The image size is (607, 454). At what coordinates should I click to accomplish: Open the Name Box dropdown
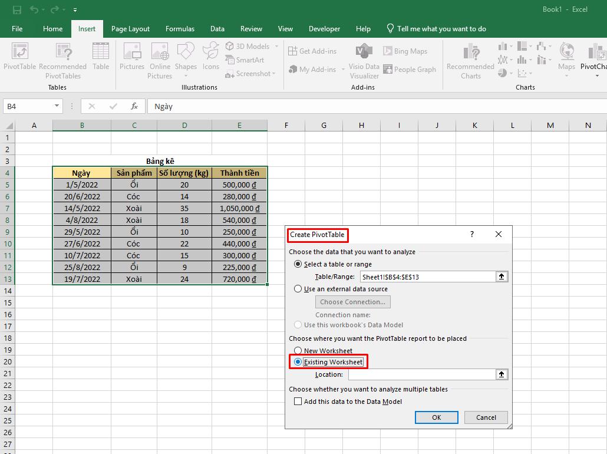click(55, 106)
